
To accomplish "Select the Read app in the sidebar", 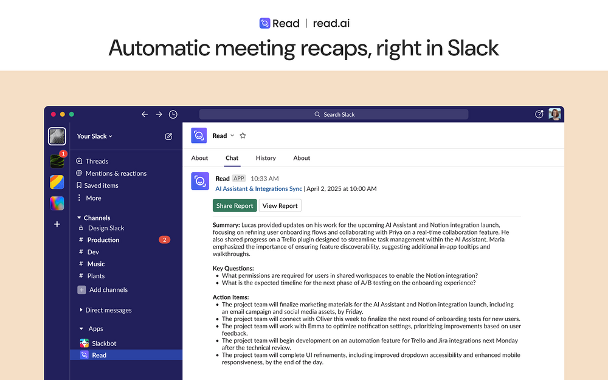I will click(x=126, y=355).
